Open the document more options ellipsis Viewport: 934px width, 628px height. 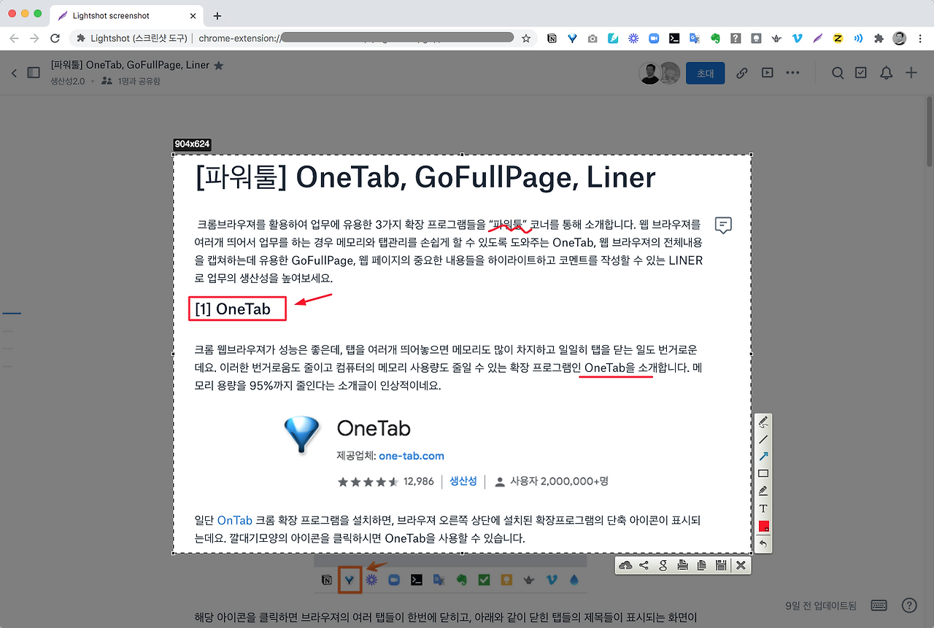792,73
